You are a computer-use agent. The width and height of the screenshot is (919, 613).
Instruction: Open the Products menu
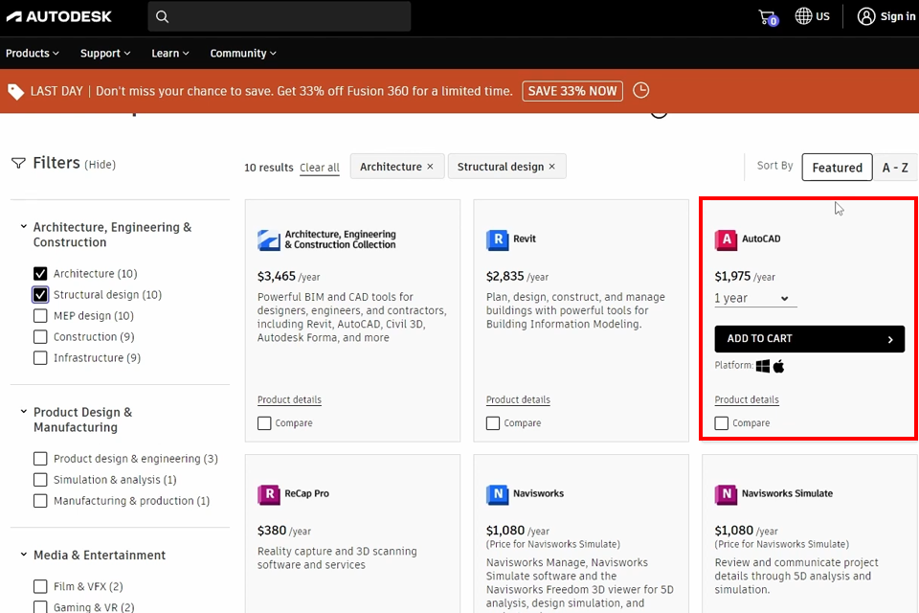click(x=33, y=54)
